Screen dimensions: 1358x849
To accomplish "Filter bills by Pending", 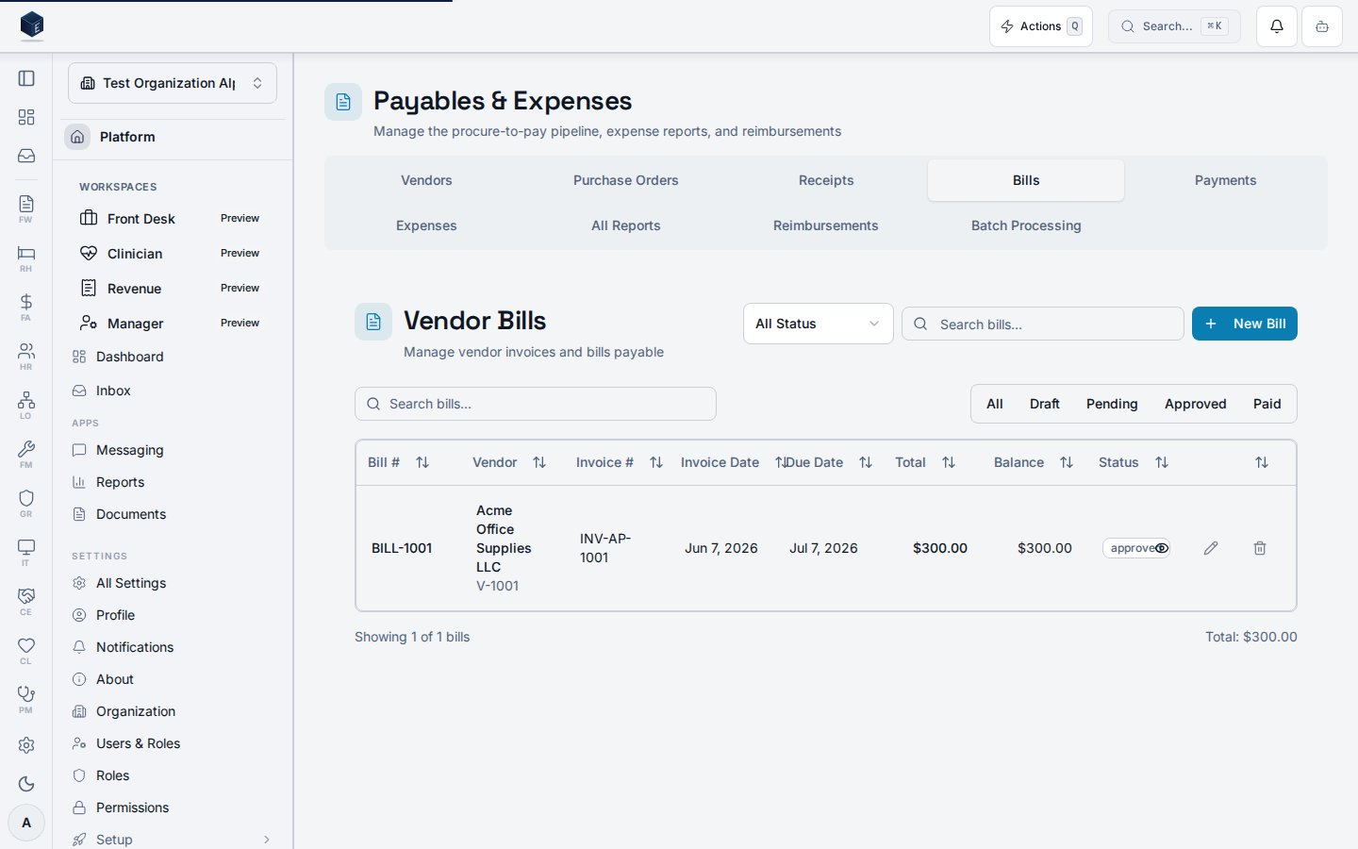I will 1112,404.
